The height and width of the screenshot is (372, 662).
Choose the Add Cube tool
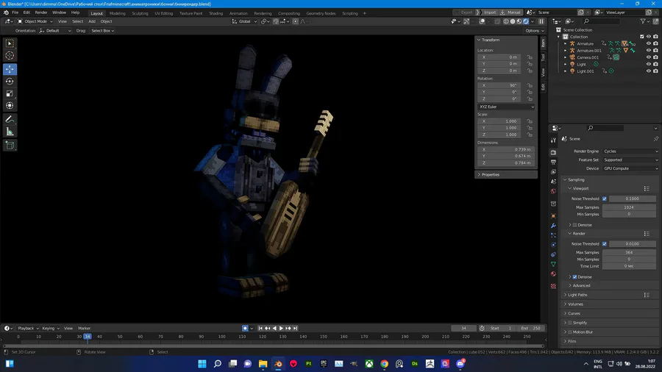(10, 146)
